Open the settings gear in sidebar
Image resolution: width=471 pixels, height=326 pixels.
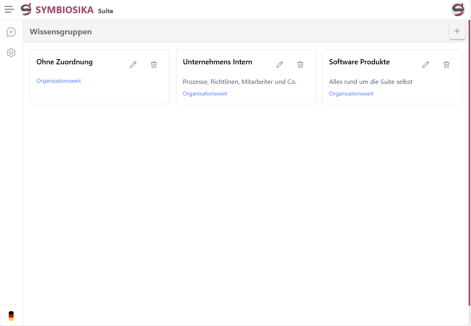pos(11,53)
